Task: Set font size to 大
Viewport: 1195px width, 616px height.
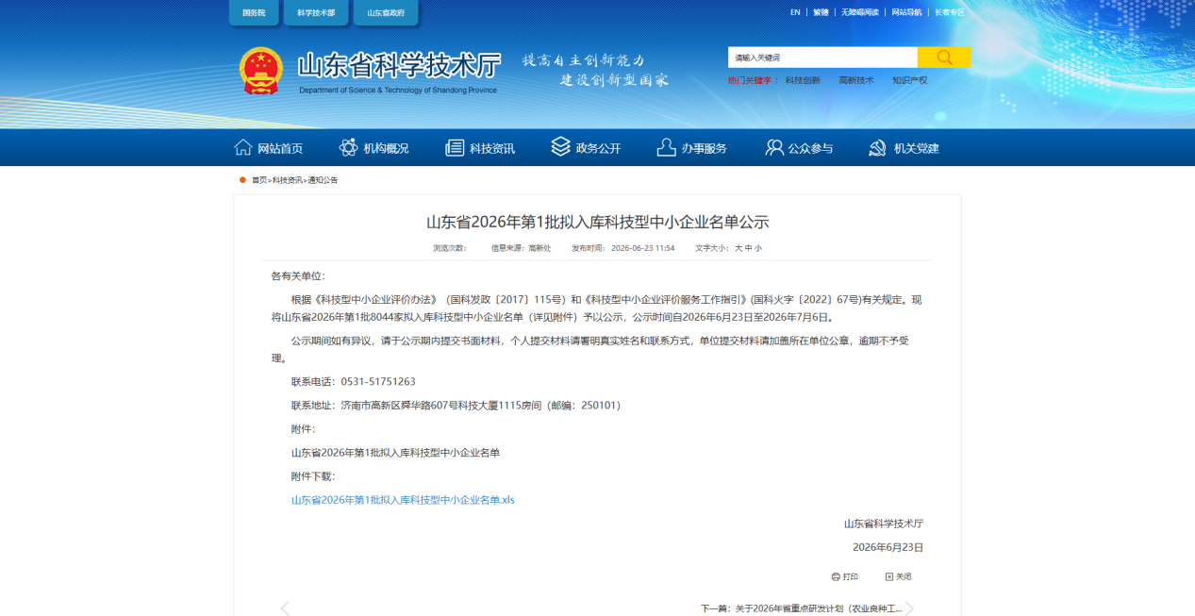Action: click(x=739, y=248)
